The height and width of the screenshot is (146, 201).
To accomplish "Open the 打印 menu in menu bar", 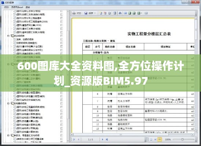I will tap(7, 7).
